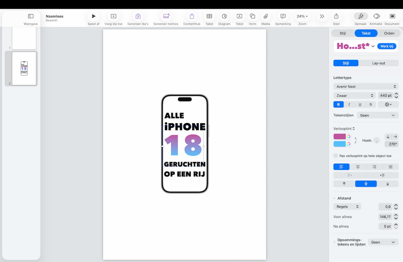
Task: Center align text
Action: coord(358,167)
